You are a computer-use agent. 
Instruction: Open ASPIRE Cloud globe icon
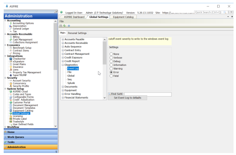(x=11, y=92)
